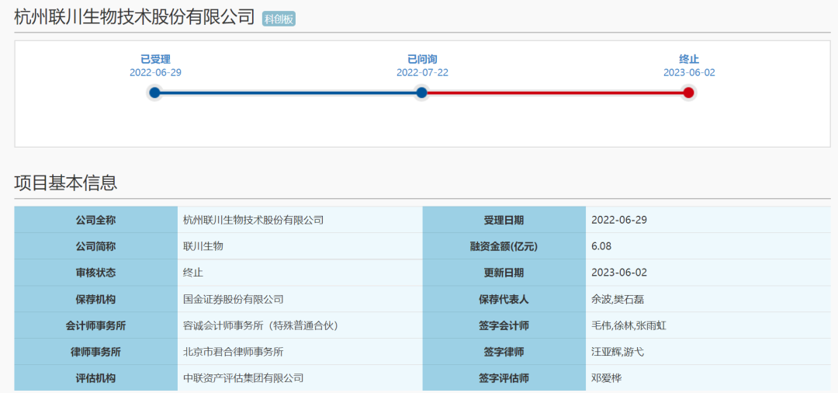Screen dimensions: 838x393
Task: Click the 保荐代表人 names 余波,樊石磊
Action: pos(618,299)
